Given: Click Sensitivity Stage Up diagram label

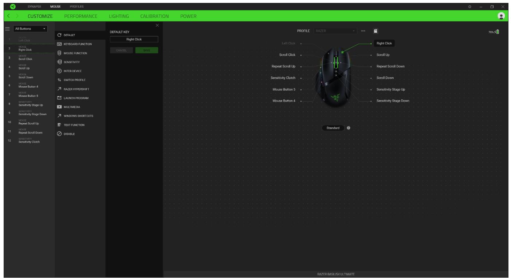Looking at the screenshot, I should click(x=391, y=89).
